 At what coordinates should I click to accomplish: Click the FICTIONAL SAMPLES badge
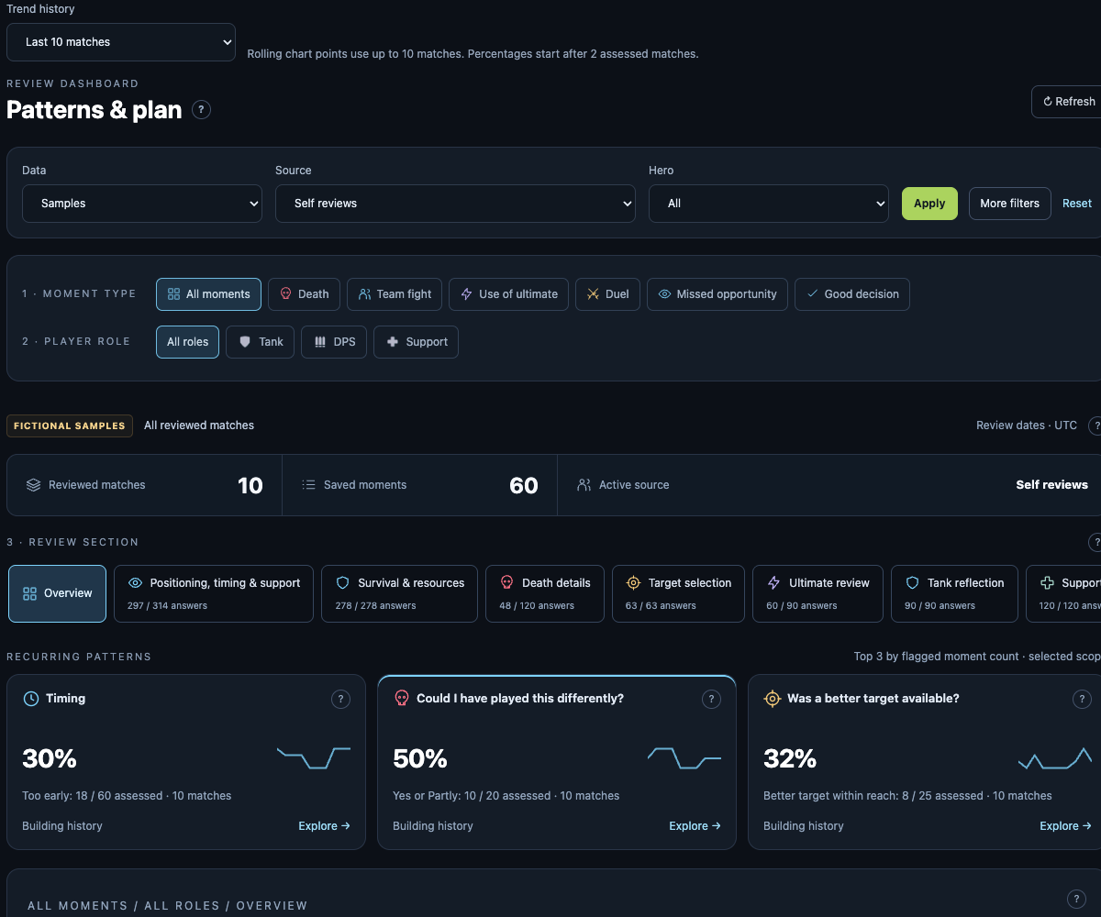pos(70,425)
